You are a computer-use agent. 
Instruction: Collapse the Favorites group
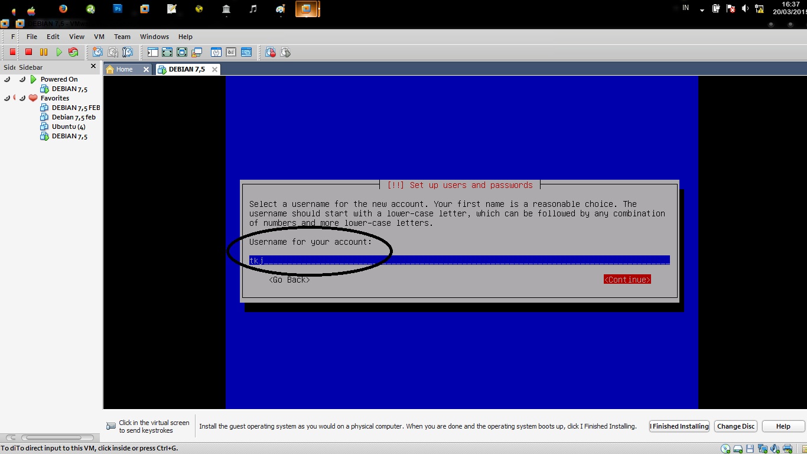coord(24,98)
